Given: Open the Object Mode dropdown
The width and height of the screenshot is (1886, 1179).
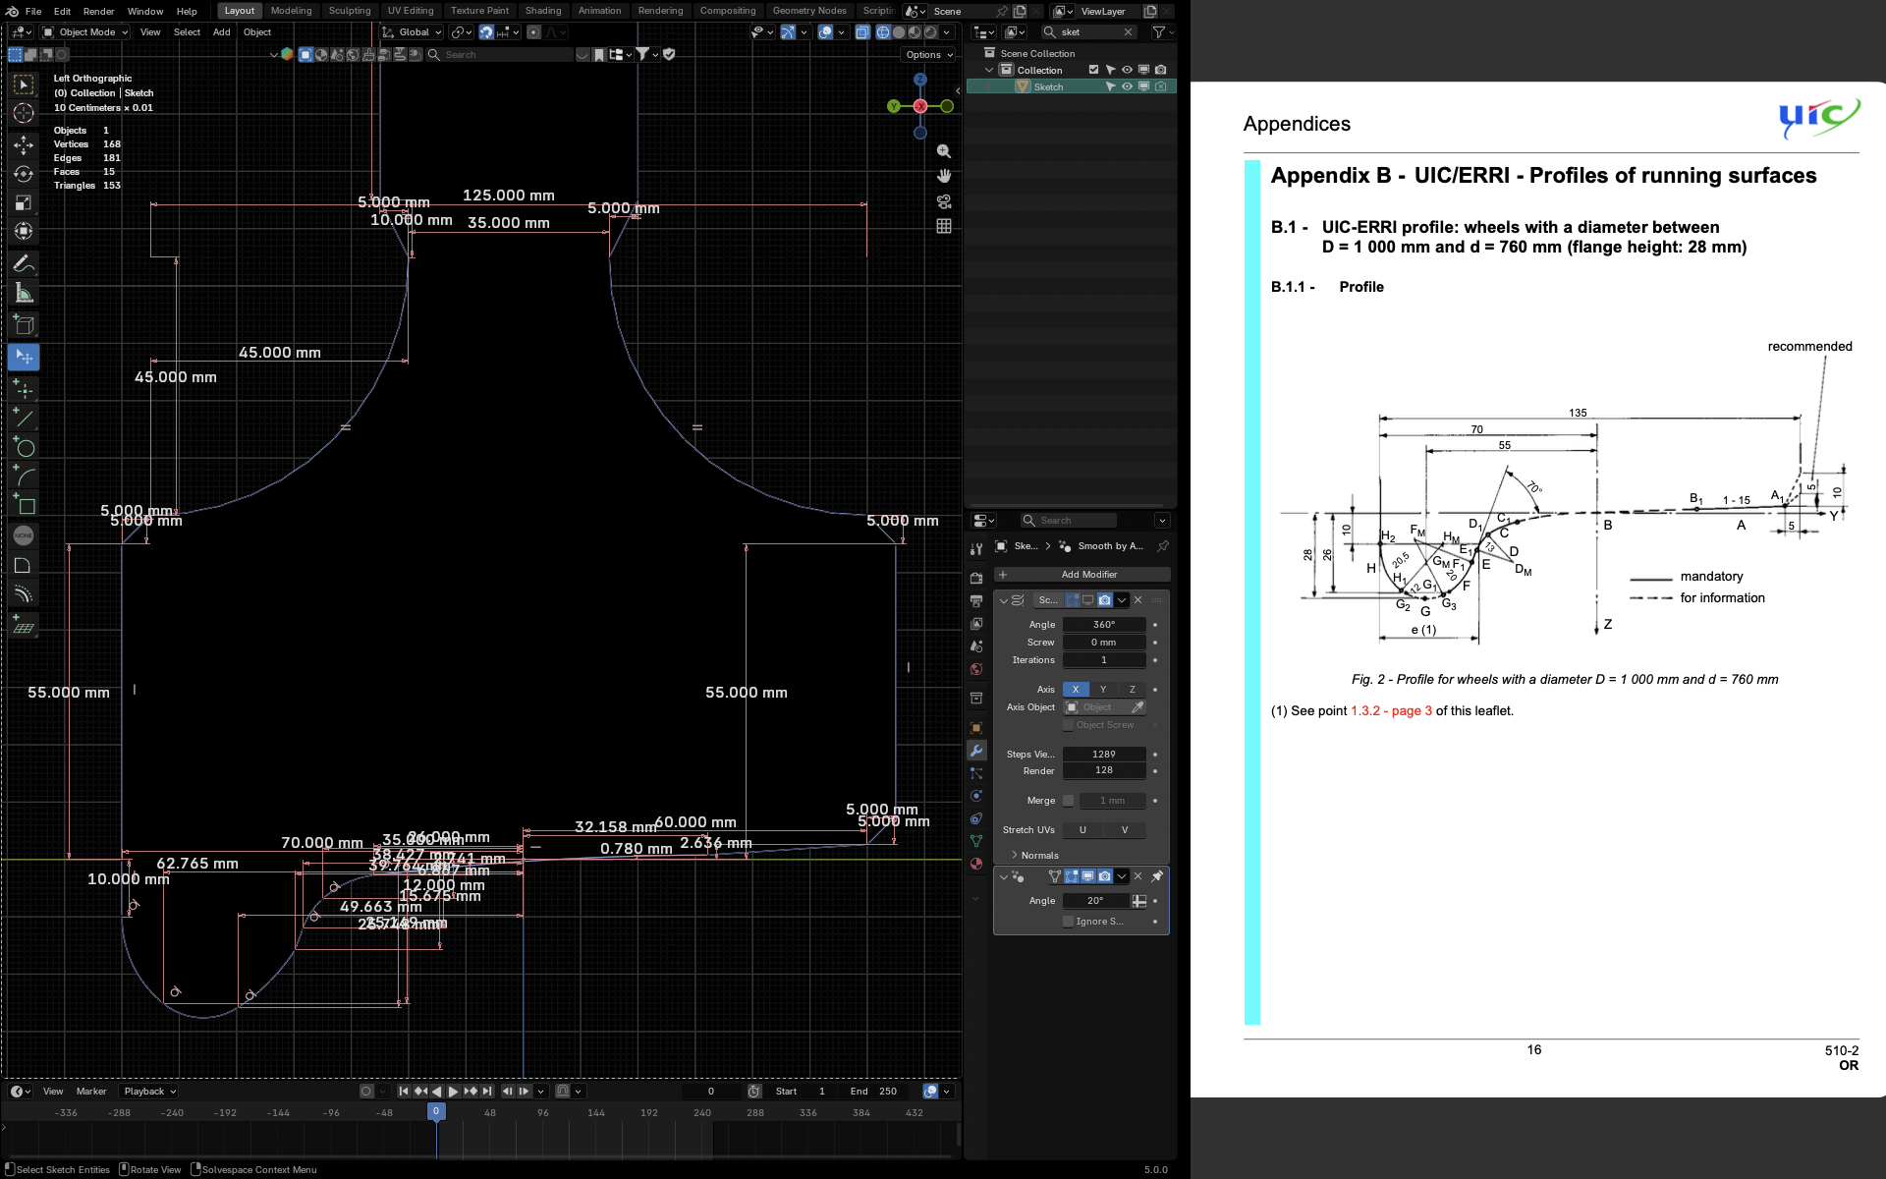Looking at the screenshot, I should [85, 32].
